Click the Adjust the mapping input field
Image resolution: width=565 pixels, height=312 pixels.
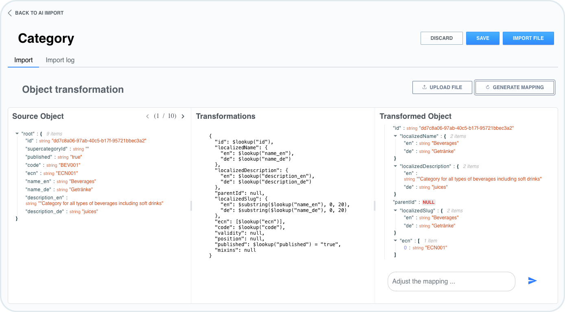(x=451, y=281)
